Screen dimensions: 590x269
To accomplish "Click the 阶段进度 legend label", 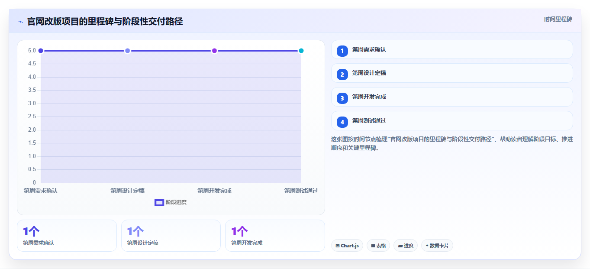I will pos(176,202).
